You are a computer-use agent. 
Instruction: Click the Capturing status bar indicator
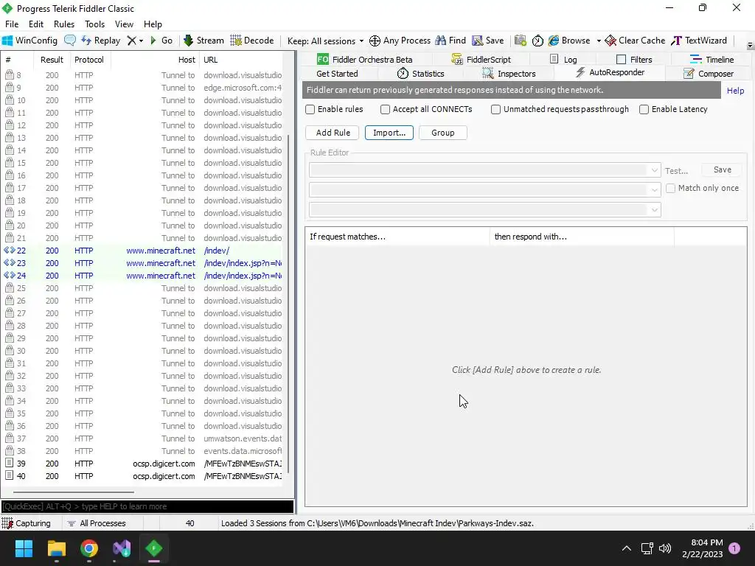27,523
